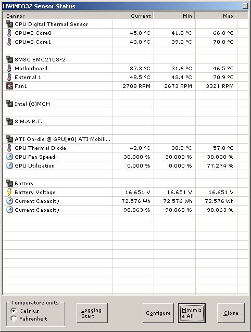Screen dimensions: 251x332
Task: Click thermometer icon beside CPU#0 Core0
Action: tap(9, 33)
